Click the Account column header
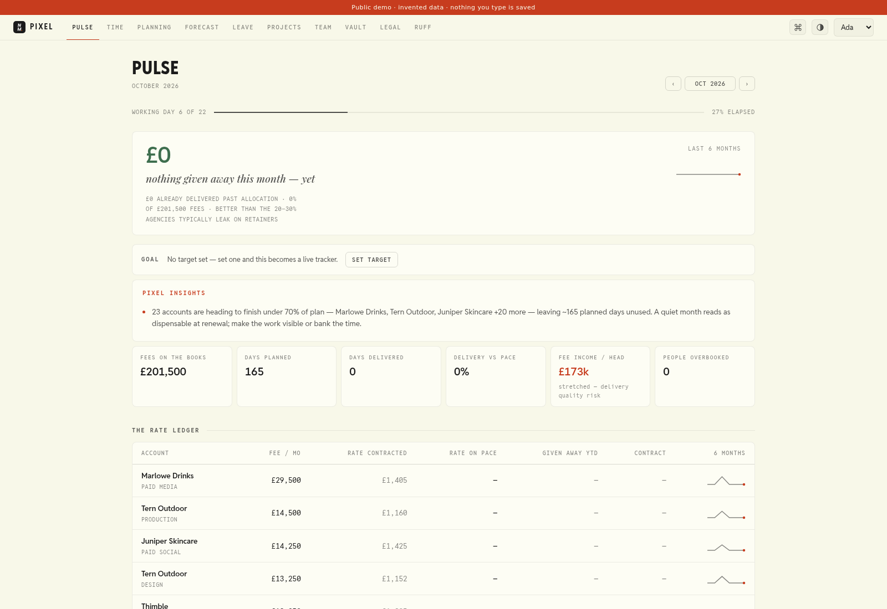 tap(155, 453)
